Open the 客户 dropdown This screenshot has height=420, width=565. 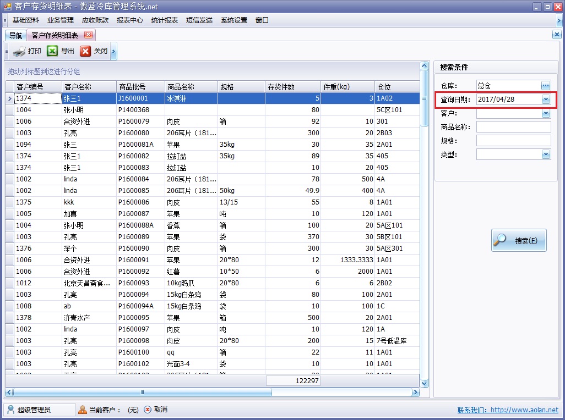[546, 113]
